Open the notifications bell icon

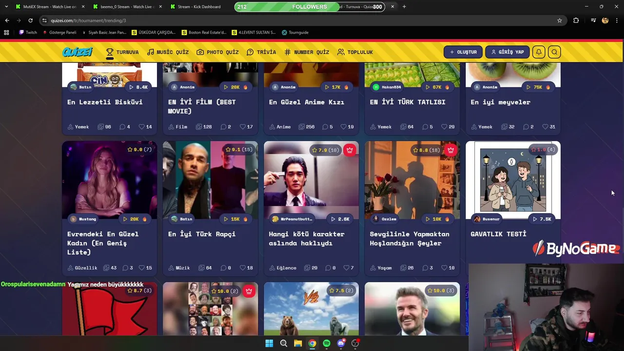pos(539,52)
